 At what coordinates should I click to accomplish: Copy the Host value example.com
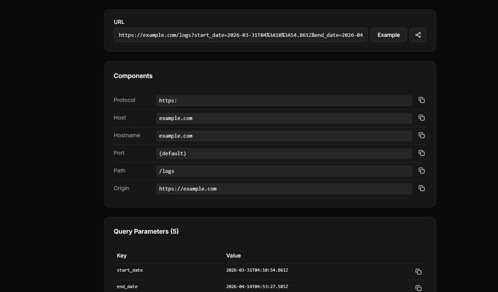(421, 118)
